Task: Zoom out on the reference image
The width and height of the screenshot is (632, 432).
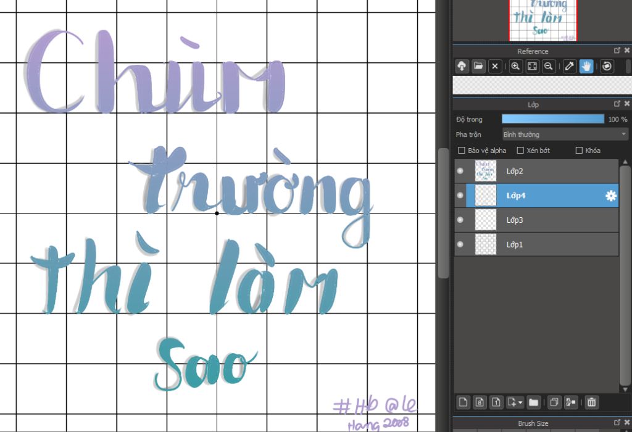Action: coord(549,67)
